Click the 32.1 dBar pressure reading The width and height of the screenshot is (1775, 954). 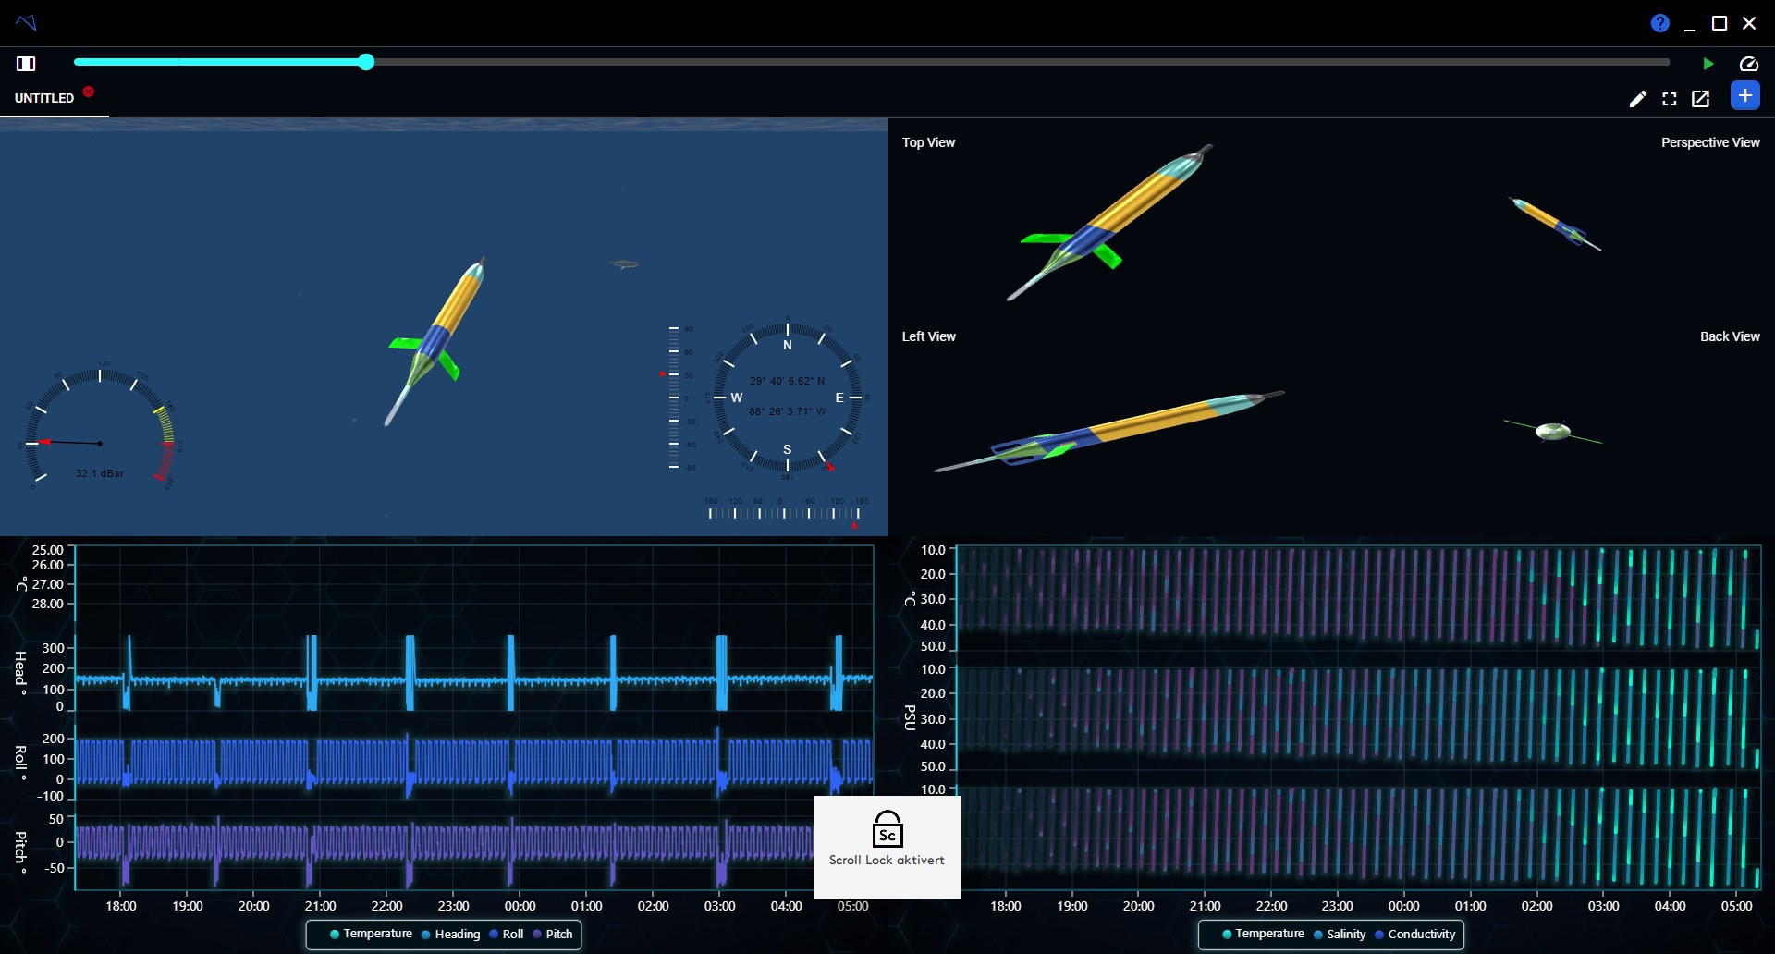100,473
